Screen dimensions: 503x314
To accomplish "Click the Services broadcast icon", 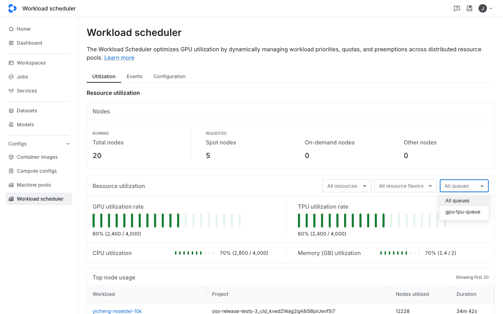I will 11,91.
